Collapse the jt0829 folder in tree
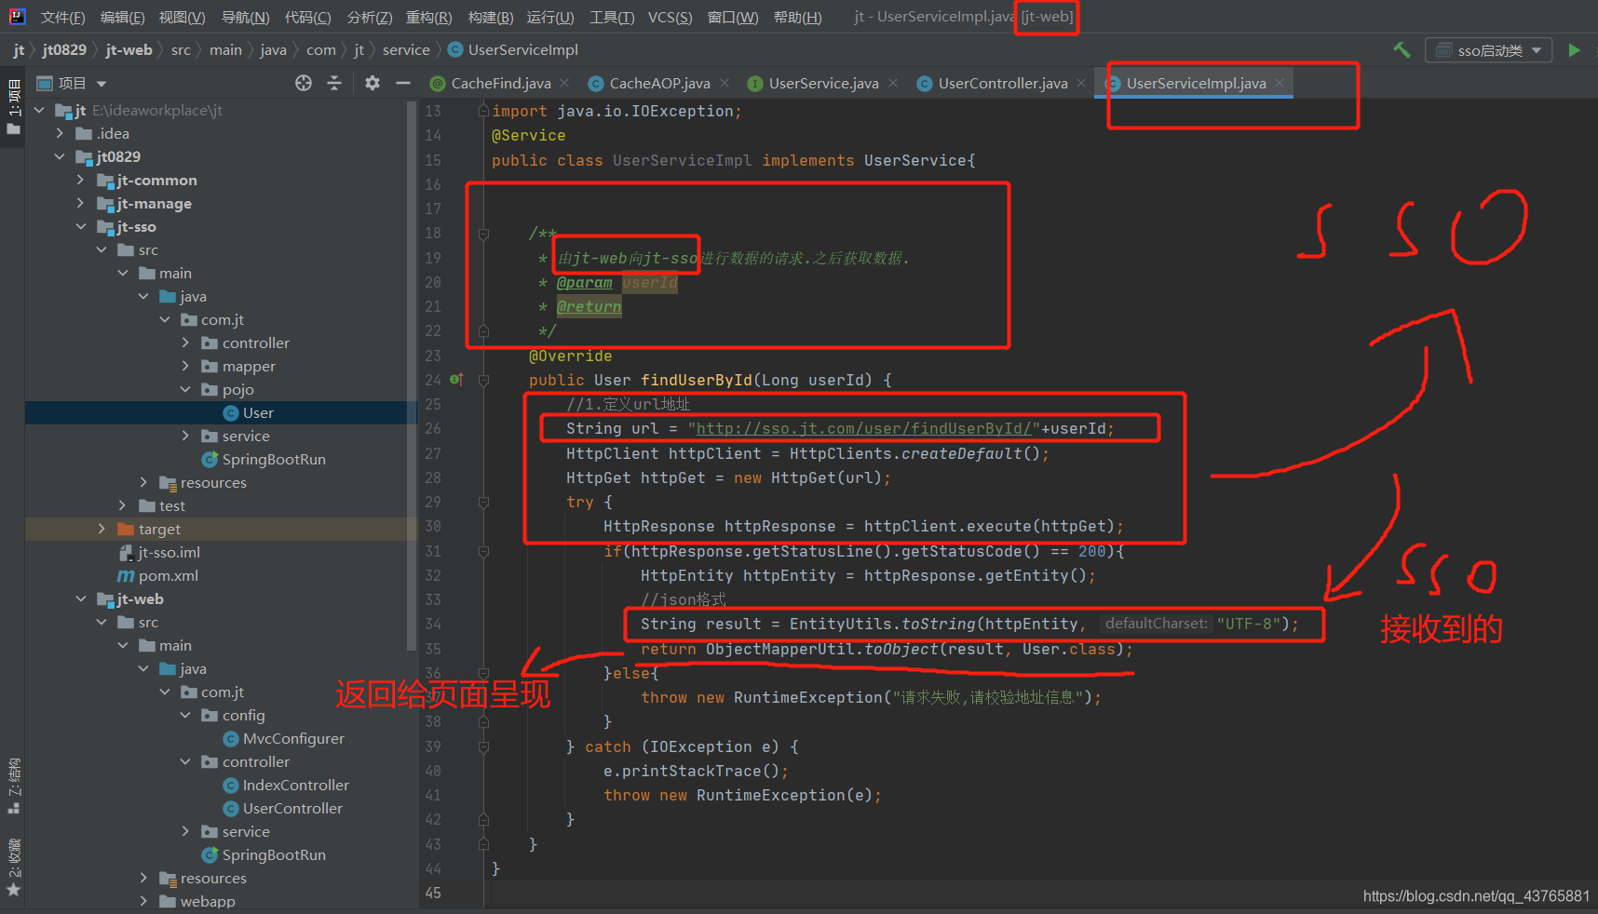This screenshot has height=914, width=1598. [x=60, y=156]
